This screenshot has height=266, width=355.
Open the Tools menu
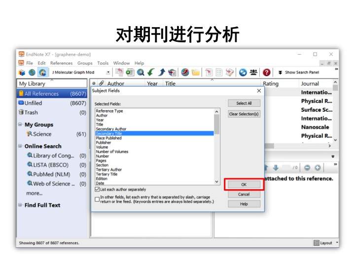point(103,63)
